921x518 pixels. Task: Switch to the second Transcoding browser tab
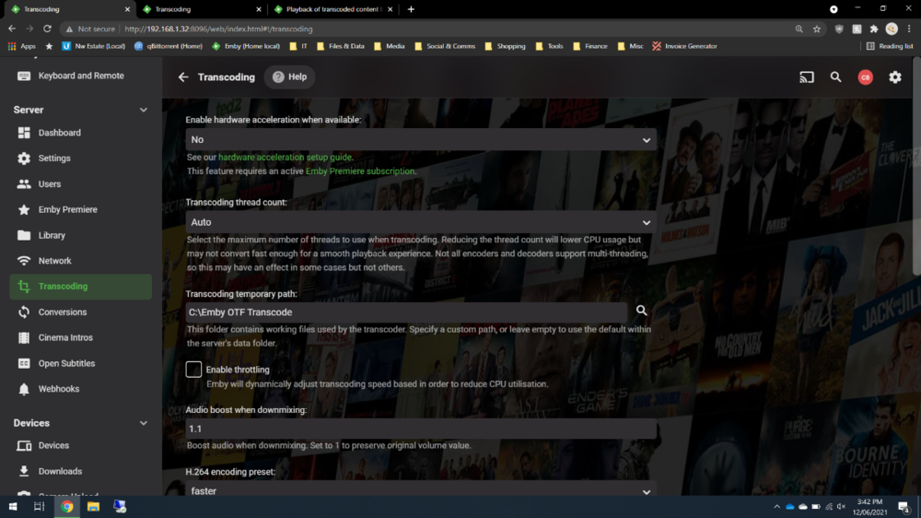[x=202, y=9]
